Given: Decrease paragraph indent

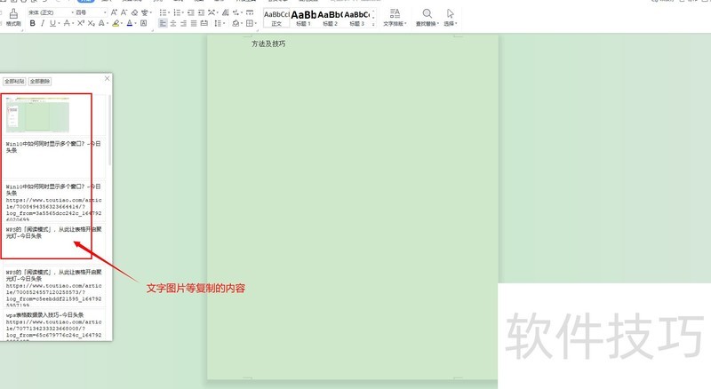Looking at the screenshot, I should (x=190, y=12).
